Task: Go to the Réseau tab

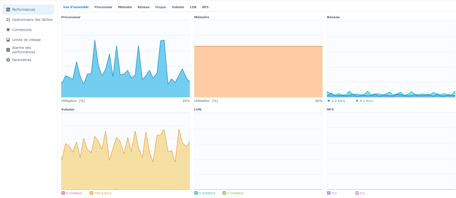Action: [144, 7]
